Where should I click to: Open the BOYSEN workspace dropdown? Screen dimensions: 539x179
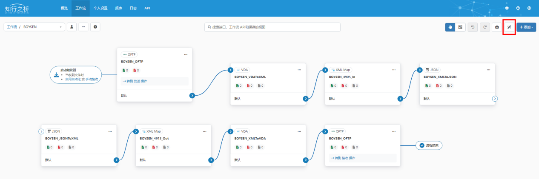(34, 27)
